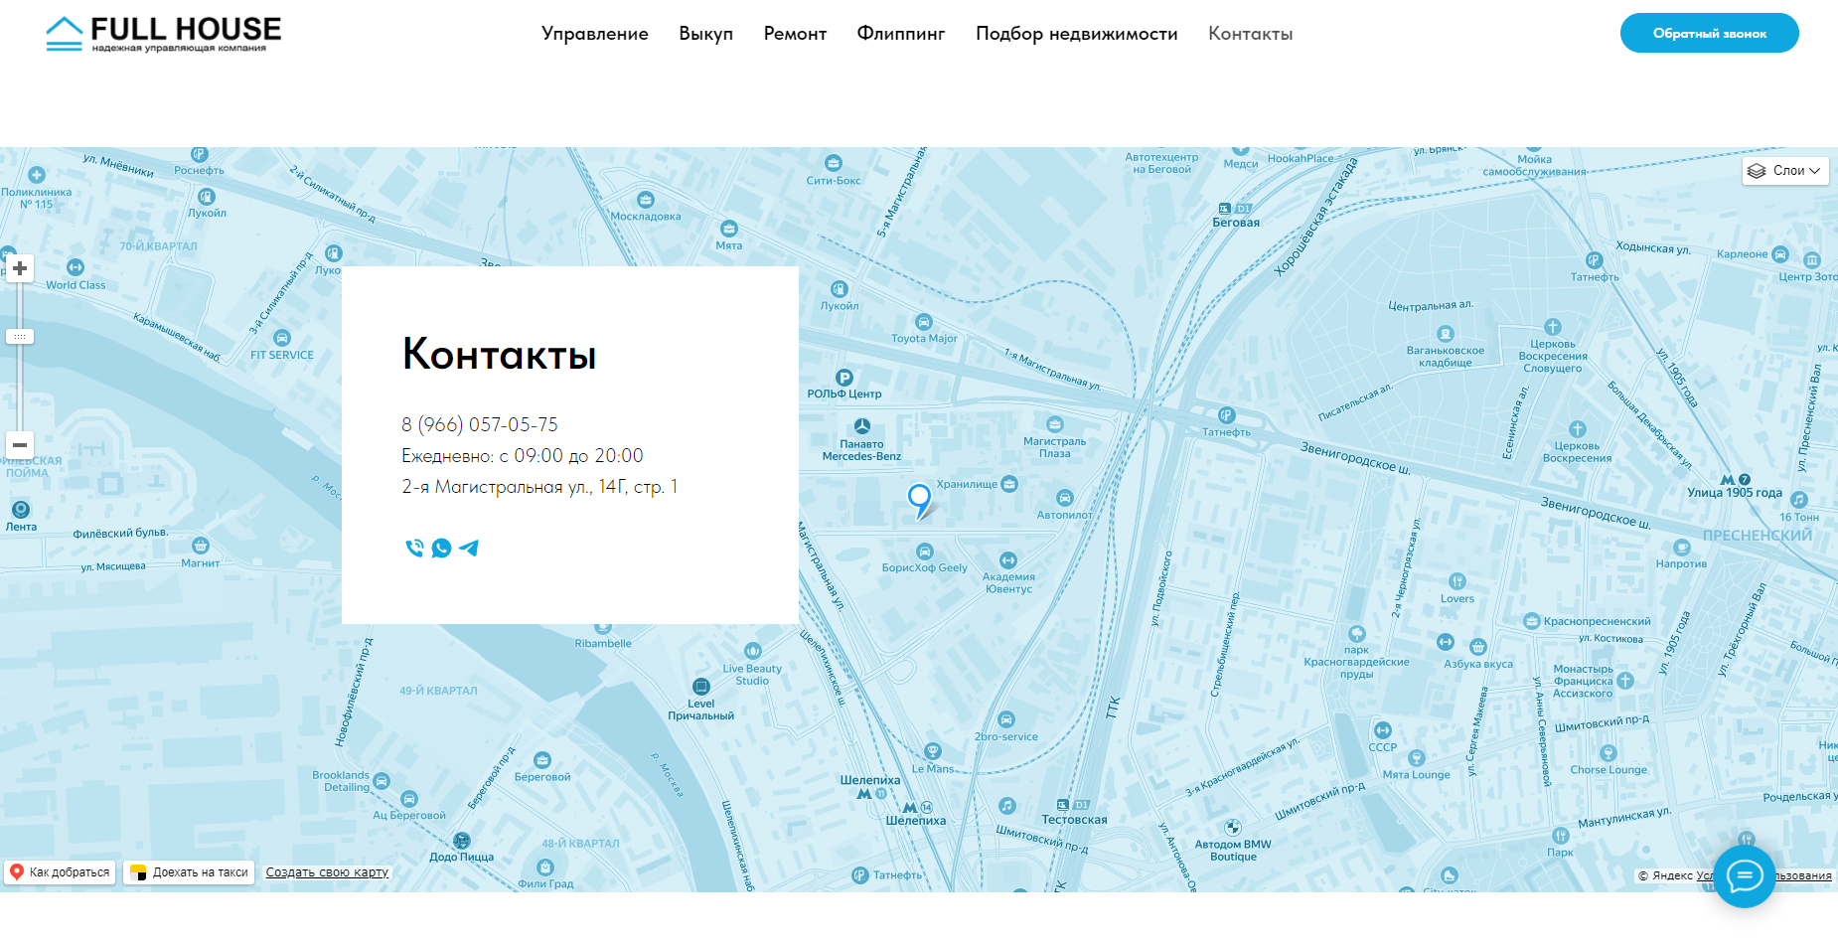The height and width of the screenshot is (946, 1838).
Task: Open the Слои layers dropdown
Action: click(1784, 170)
